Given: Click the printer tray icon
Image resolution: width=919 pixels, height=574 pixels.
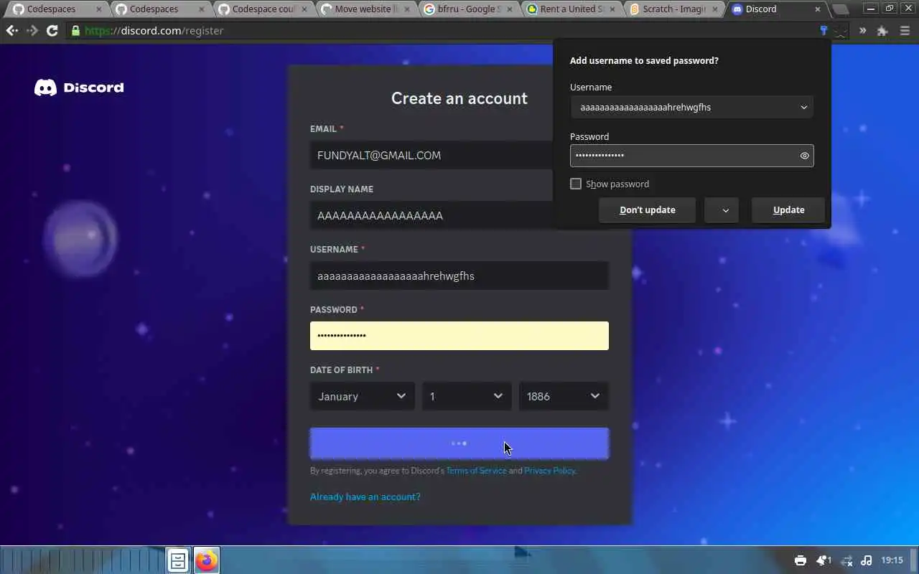Looking at the screenshot, I should click(801, 560).
